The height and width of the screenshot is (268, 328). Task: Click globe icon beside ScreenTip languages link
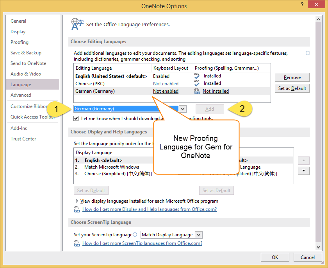tap(77, 243)
